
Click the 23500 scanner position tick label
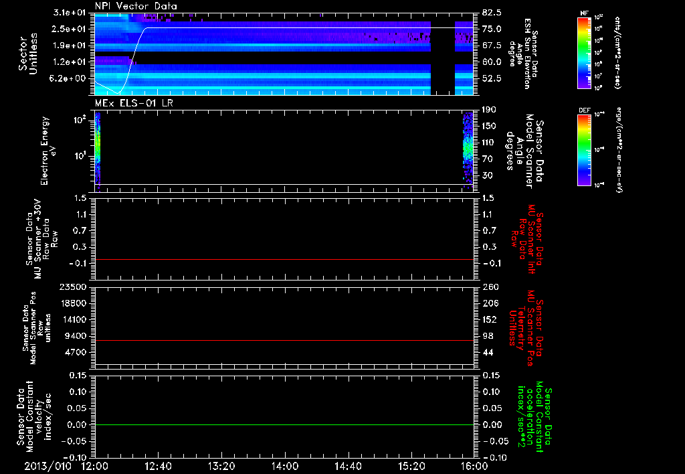click(72, 287)
